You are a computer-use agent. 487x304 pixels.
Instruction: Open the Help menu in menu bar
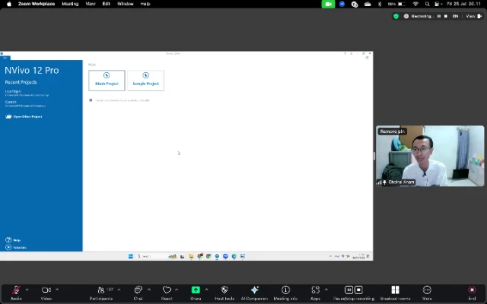(x=145, y=4)
